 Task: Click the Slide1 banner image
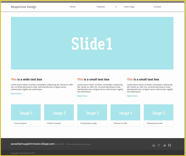92,43
